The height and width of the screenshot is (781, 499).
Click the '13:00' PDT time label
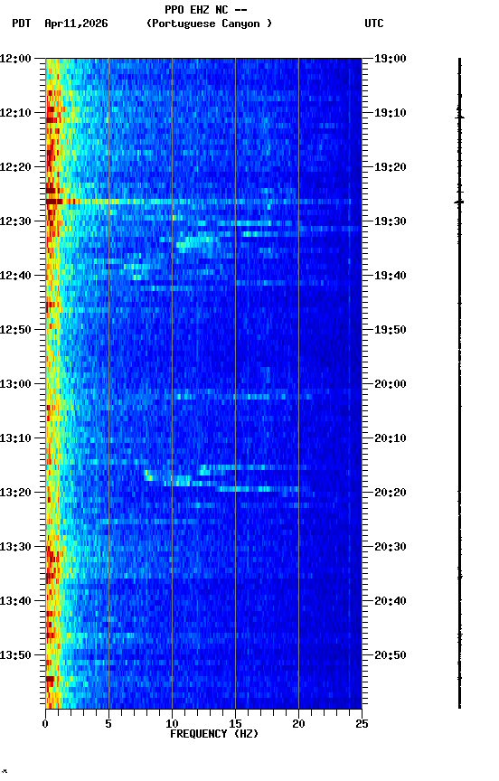point(15,384)
